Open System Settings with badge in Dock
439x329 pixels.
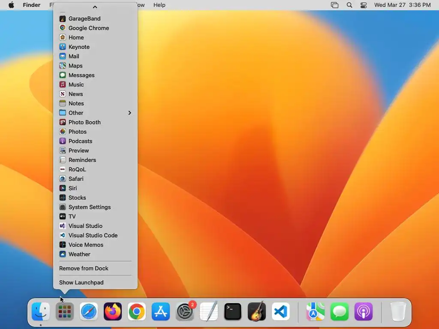tap(185, 311)
